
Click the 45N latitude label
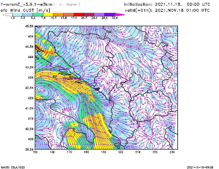pyautogui.click(x=31, y=36)
